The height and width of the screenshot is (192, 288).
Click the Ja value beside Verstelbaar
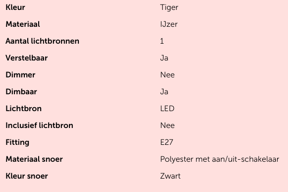pyautogui.click(x=164, y=58)
